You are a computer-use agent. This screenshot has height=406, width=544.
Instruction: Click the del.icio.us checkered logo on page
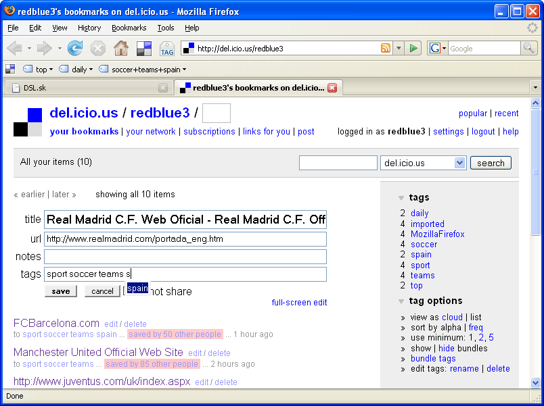tap(28, 122)
